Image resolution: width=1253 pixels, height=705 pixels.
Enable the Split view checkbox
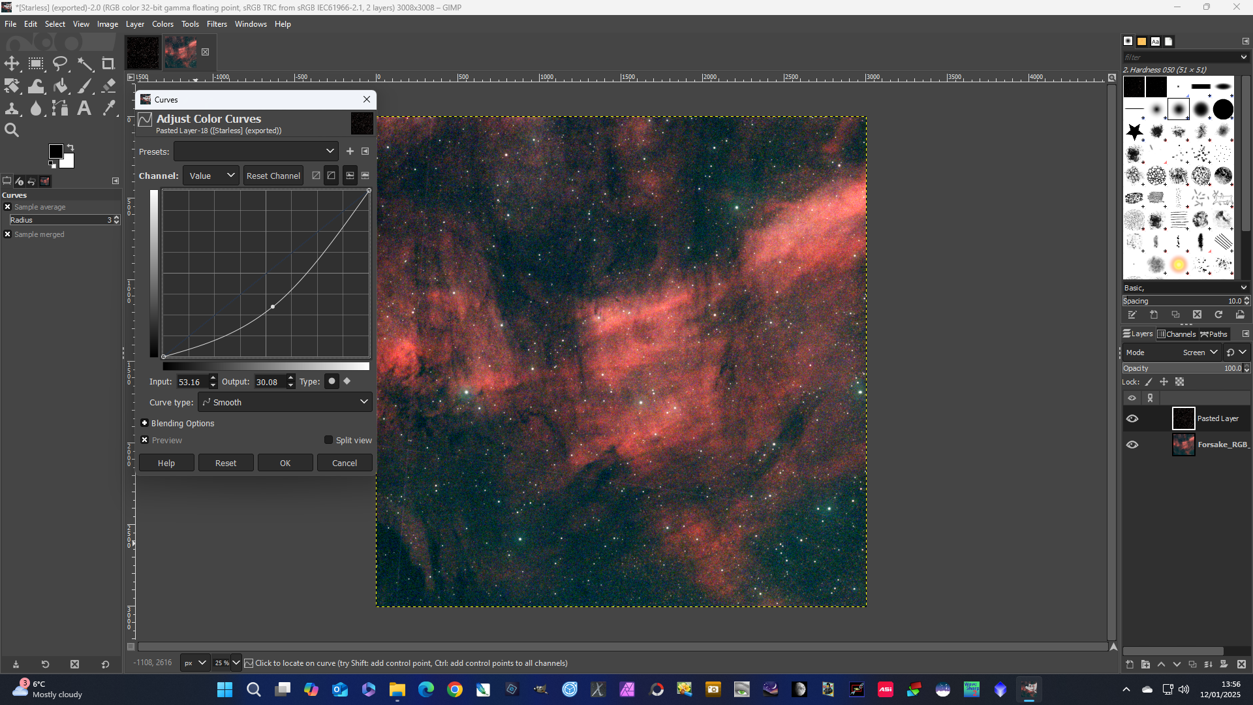coord(329,440)
